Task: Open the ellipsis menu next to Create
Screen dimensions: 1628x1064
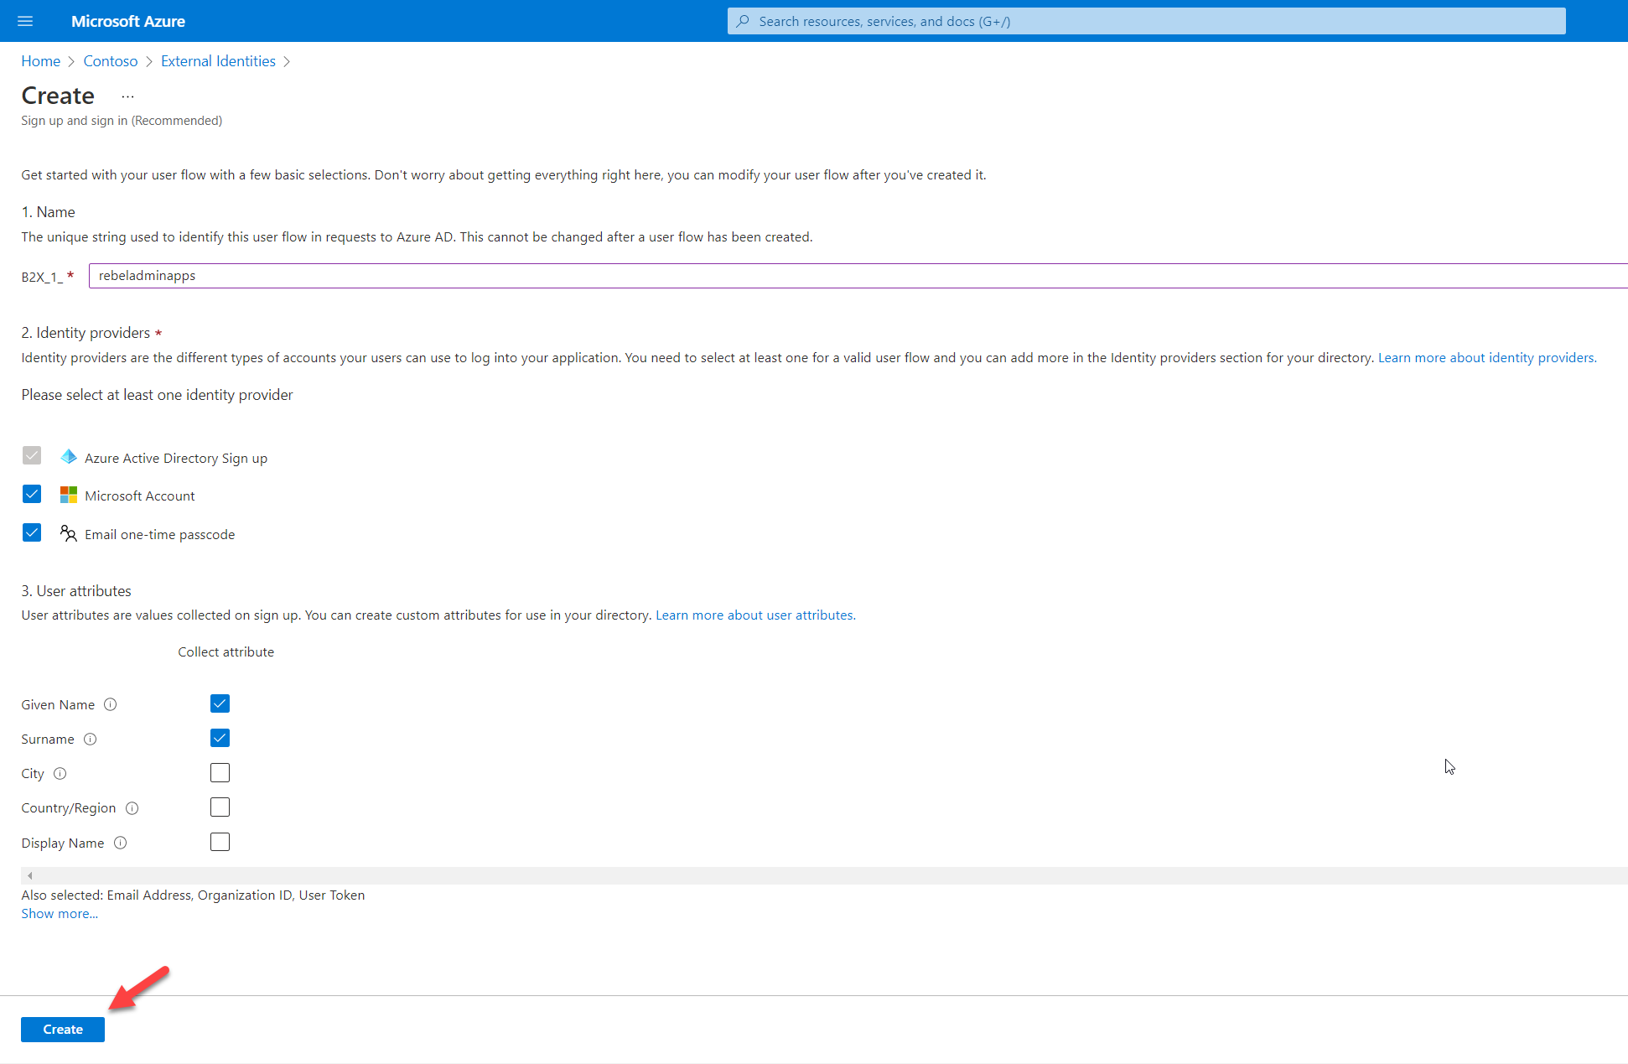Action: 127,96
